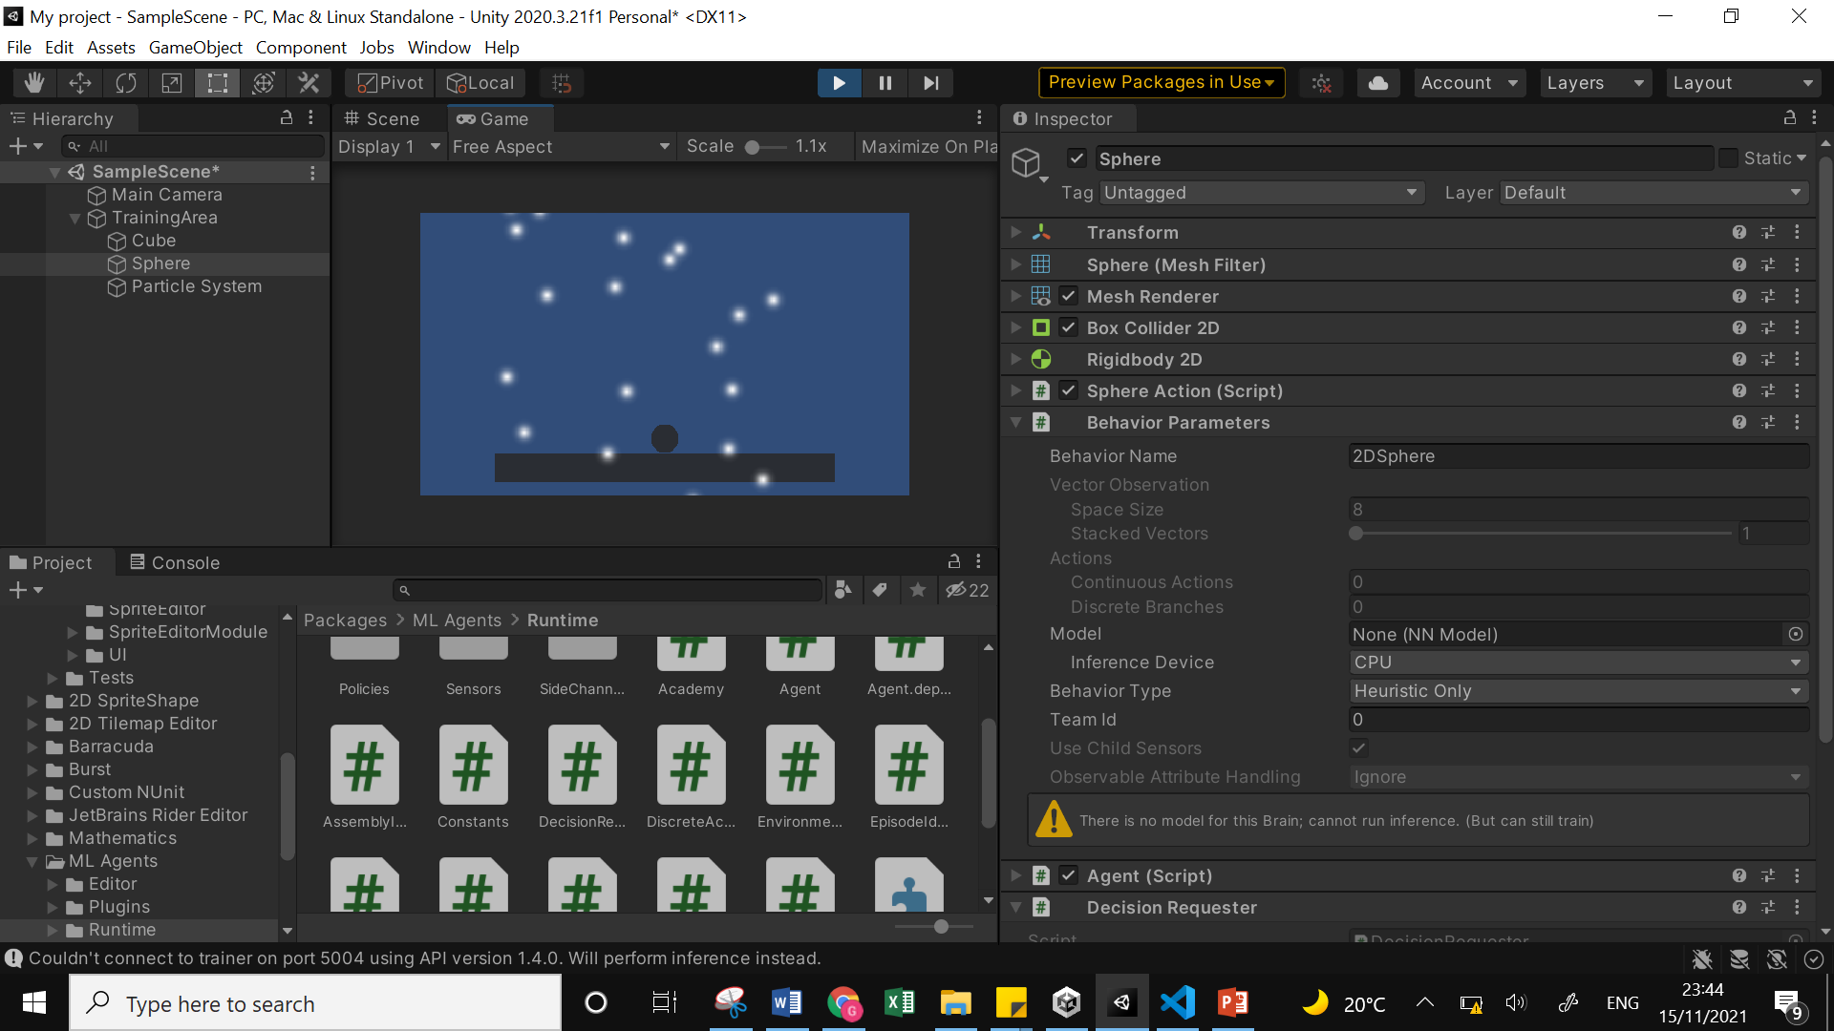The image size is (1834, 1031).
Task: Disable the Mesh Renderer component checkbox
Action: [1068, 296]
